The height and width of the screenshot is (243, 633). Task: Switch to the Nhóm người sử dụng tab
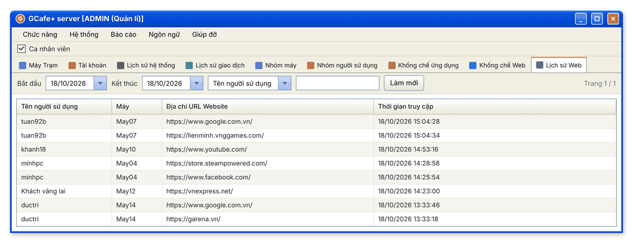click(342, 66)
